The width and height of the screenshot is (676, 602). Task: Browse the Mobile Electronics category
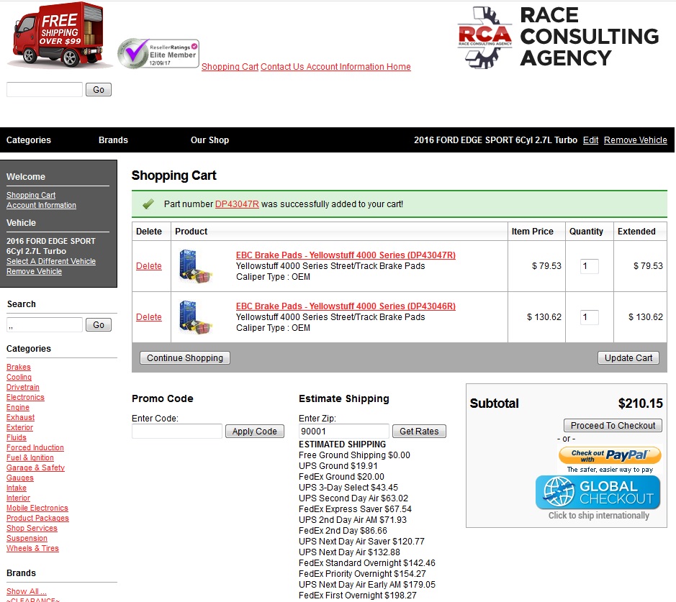click(37, 508)
